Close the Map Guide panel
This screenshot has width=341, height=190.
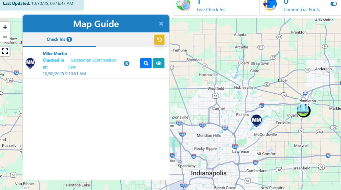point(161,24)
